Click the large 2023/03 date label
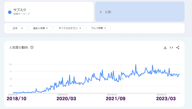 point(166,99)
